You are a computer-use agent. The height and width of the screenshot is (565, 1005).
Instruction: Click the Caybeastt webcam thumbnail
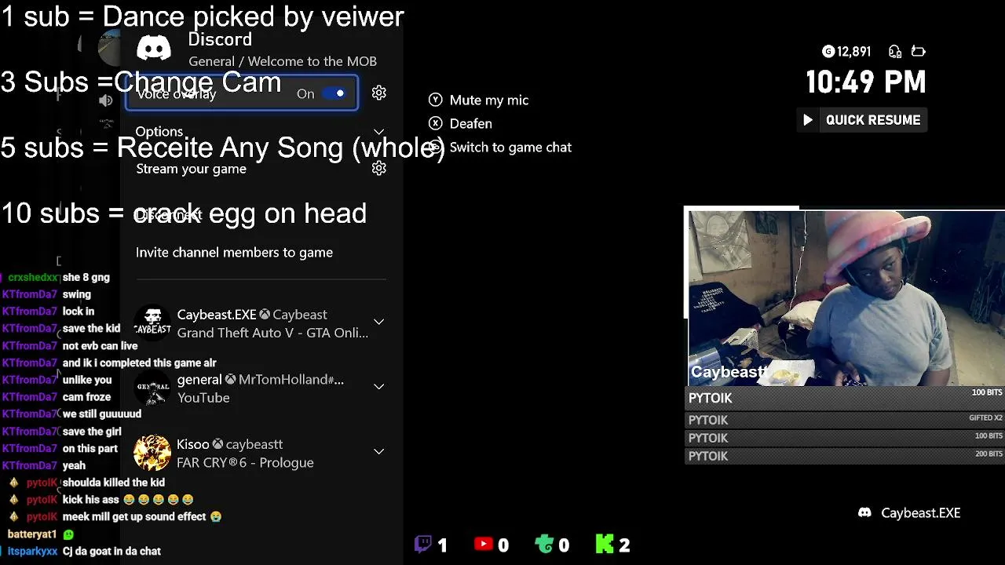tap(845, 297)
